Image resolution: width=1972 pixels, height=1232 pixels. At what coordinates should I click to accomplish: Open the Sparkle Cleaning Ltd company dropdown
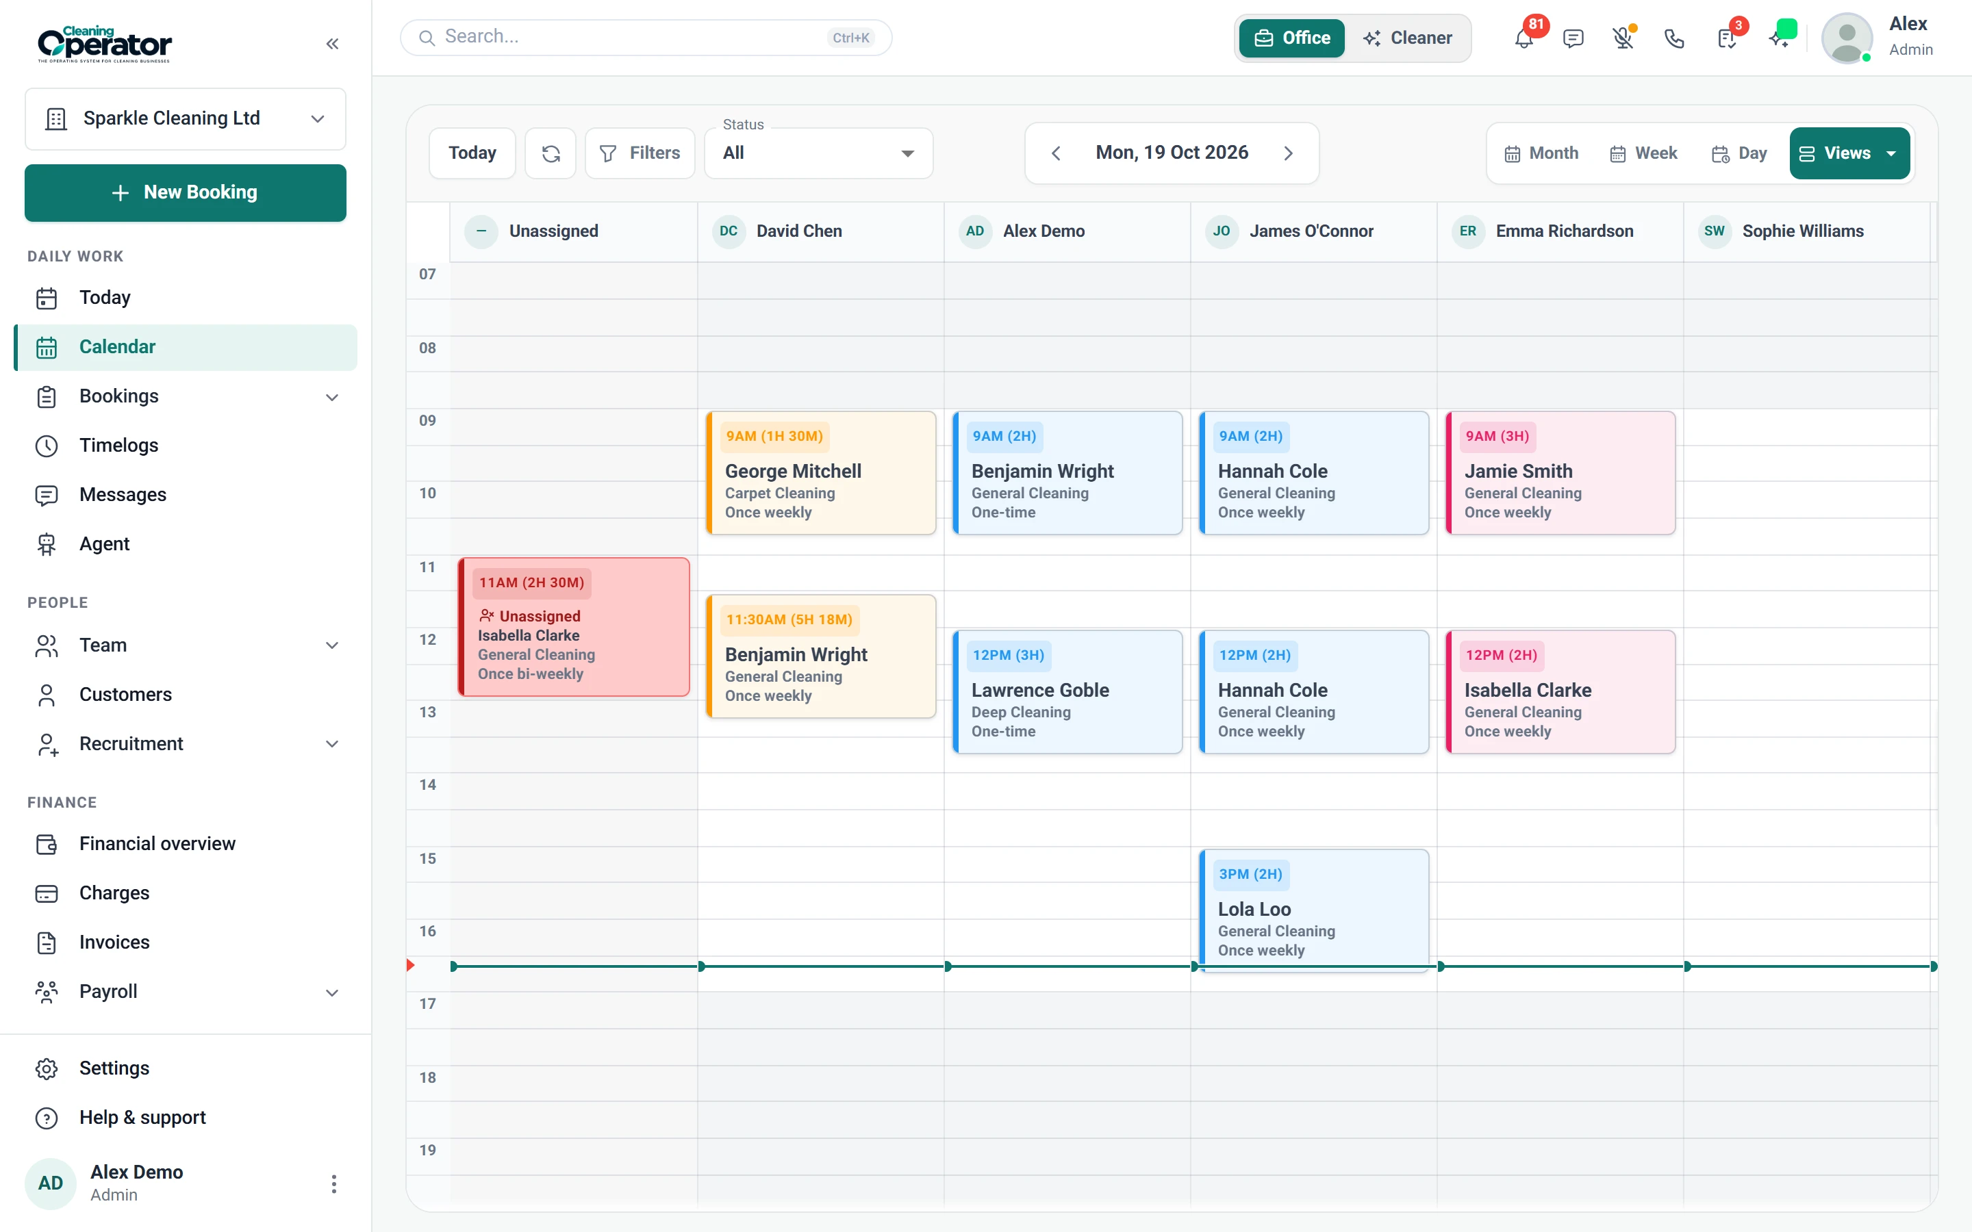click(186, 119)
